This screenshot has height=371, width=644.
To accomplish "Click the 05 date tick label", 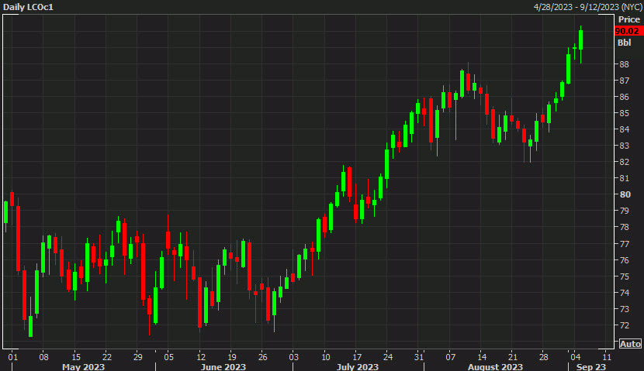I will point(169,357).
